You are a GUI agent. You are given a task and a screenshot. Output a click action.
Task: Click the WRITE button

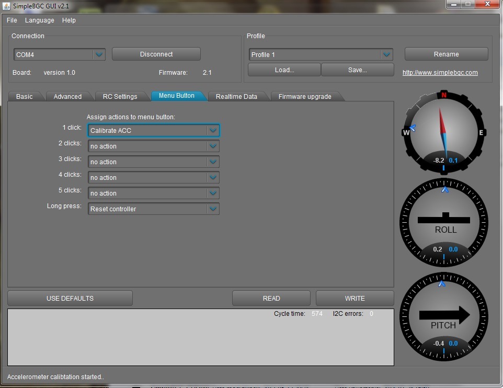click(x=355, y=299)
